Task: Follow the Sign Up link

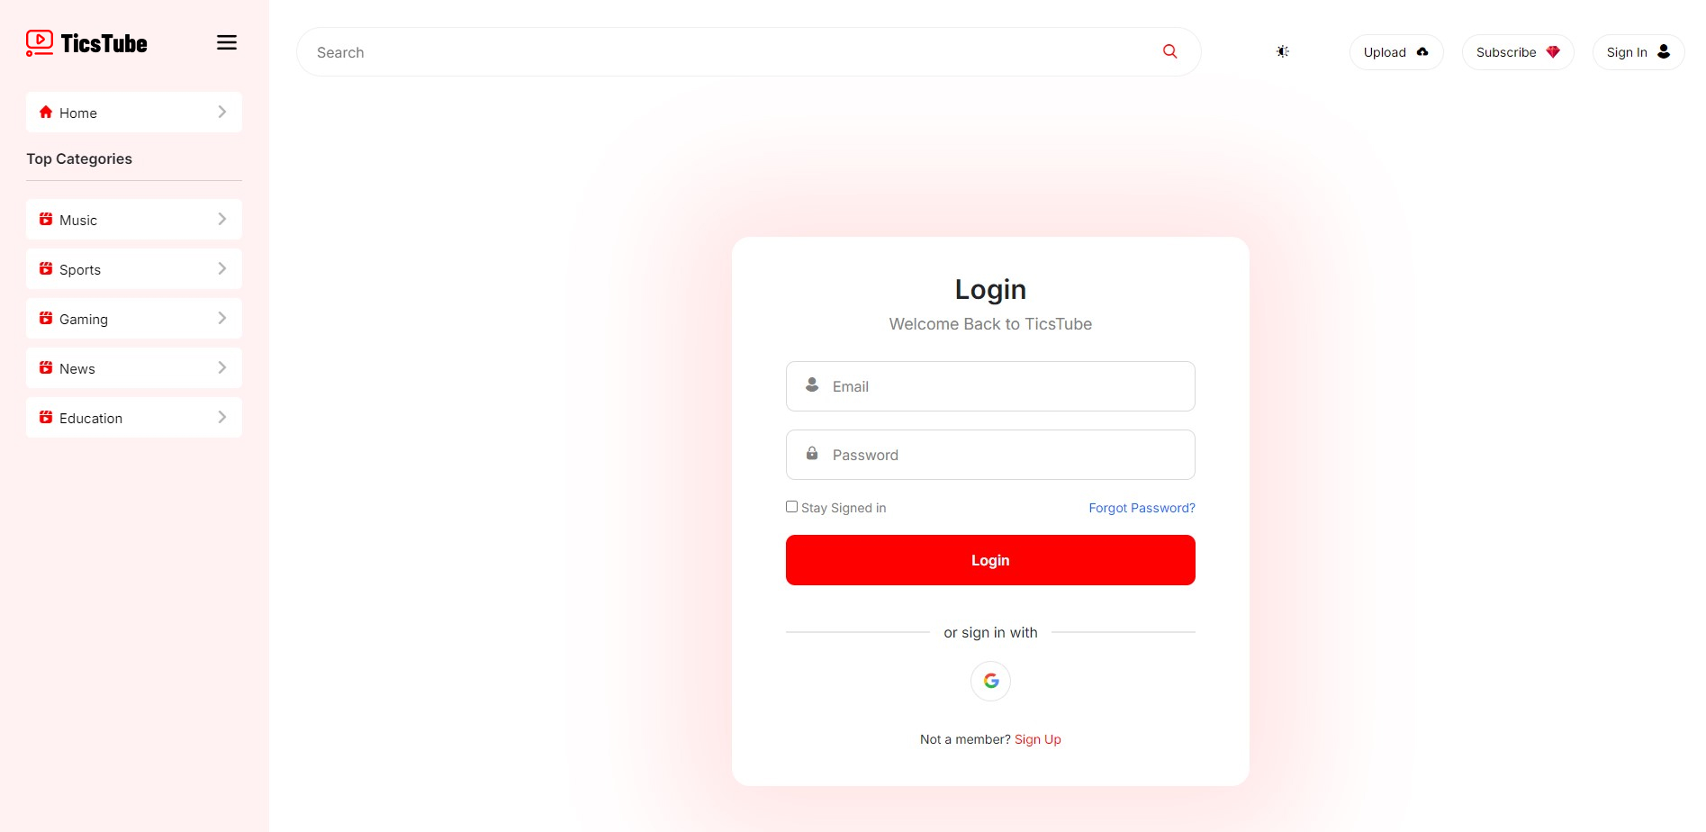Action: pos(1038,739)
